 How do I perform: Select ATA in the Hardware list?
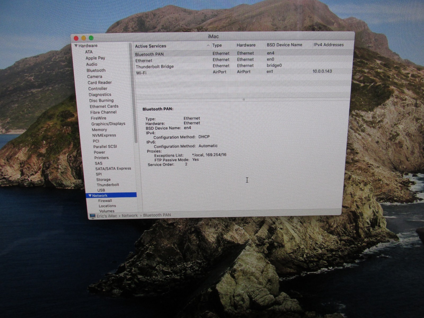click(x=89, y=52)
